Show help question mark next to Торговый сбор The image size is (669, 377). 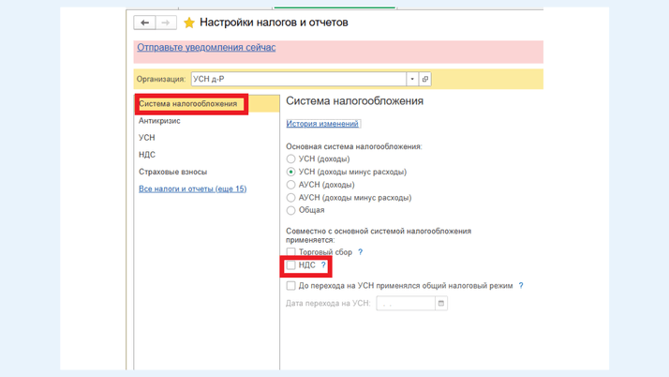pyautogui.click(x=360, y=252)
